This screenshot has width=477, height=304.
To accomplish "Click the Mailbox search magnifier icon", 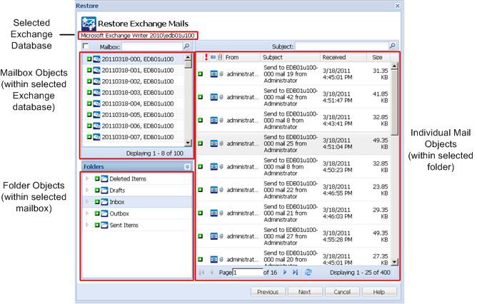I will click(x=186, y=46).
